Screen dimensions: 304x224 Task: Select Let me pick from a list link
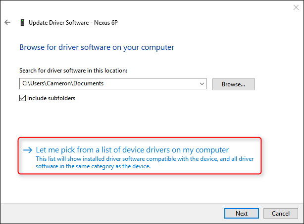(x=132, y=149)
